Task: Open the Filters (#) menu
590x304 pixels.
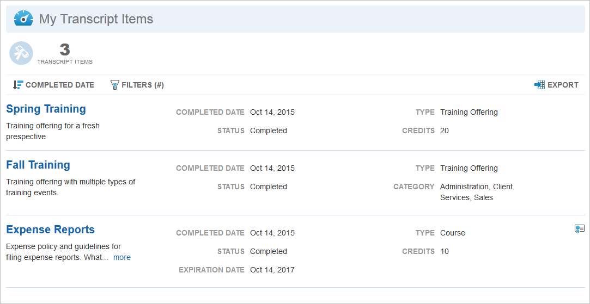Action: pyautogui.click(x=137, y=85)
